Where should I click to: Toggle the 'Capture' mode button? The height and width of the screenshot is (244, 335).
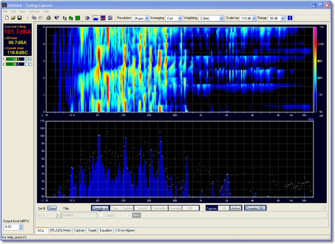(211, 208)
